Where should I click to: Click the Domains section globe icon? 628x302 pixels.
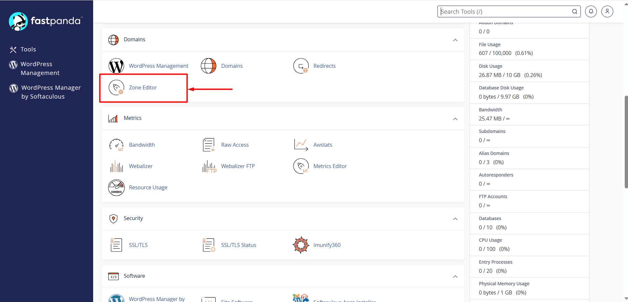pyautogui.click(x=113, y=40)
